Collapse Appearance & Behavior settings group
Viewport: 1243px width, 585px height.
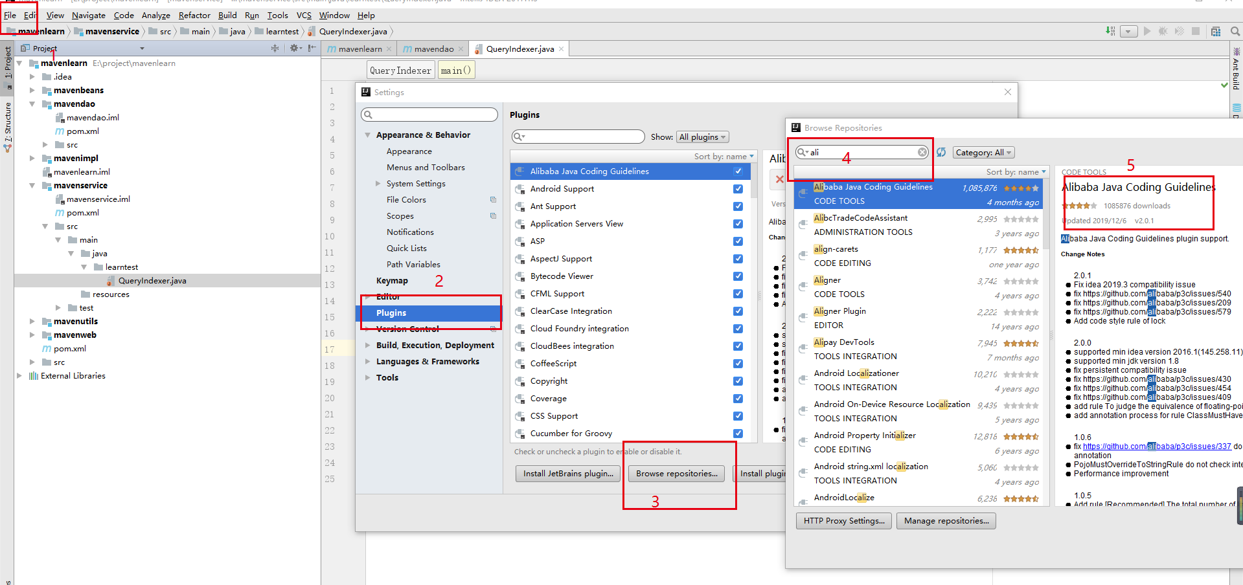tap(367, 135)
